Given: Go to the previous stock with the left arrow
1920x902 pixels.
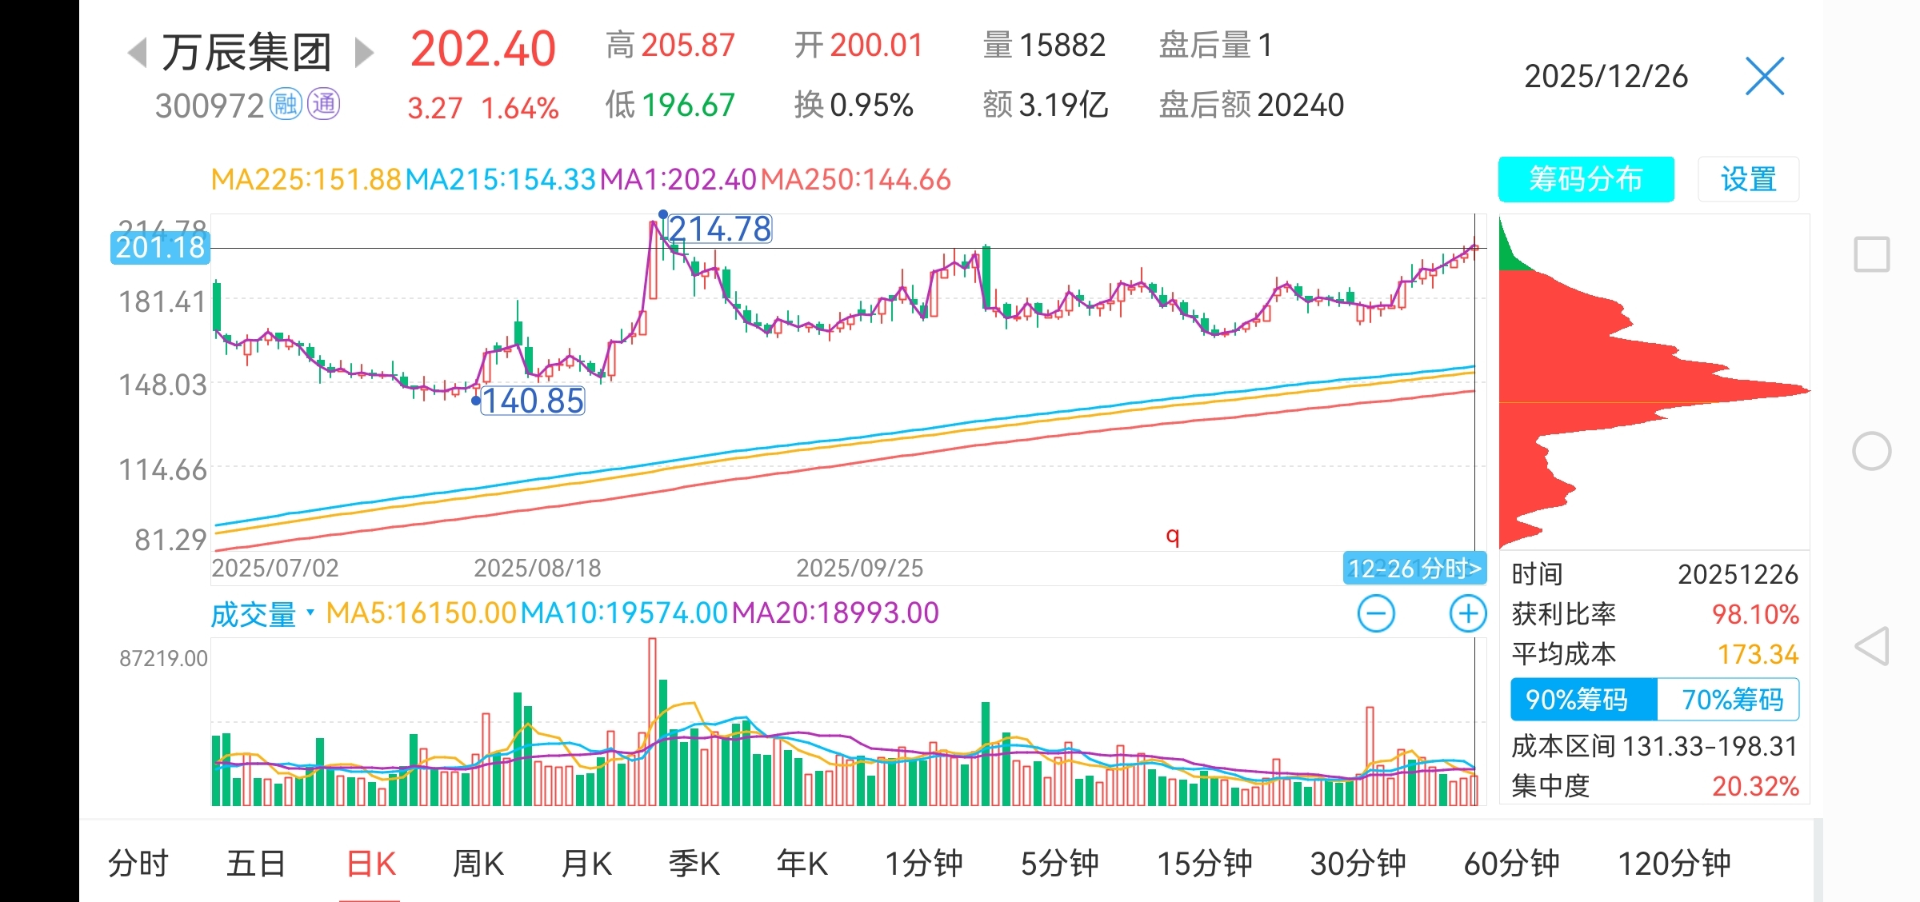Looking at the screenshot, I should [x=138, y=53].
